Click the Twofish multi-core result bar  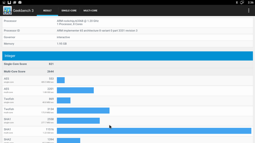point(83,110)
